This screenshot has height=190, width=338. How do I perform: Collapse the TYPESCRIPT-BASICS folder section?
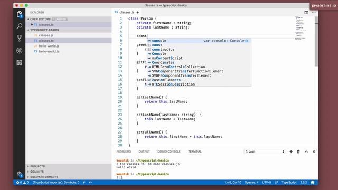tap(69, 30)
